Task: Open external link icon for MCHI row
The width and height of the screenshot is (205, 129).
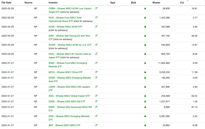Action: tap(96, 72)
